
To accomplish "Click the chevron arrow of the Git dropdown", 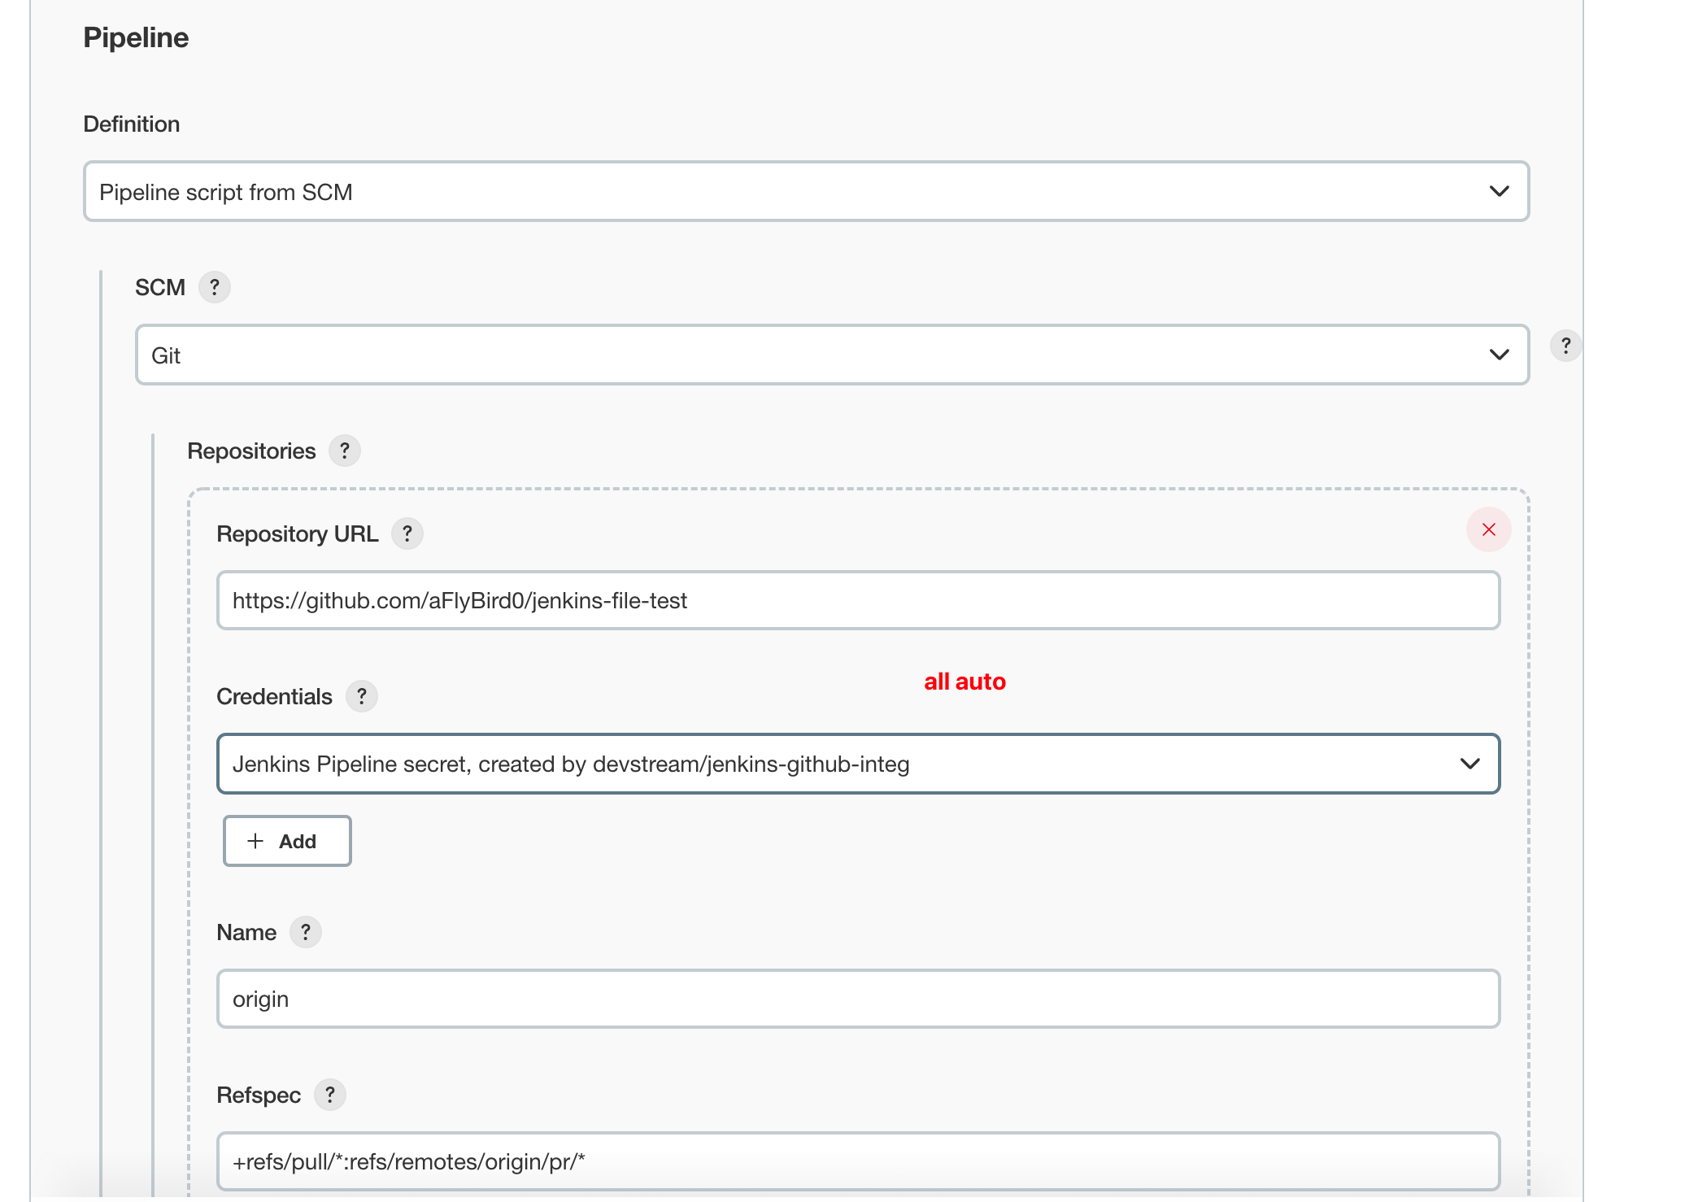I will coord(1499,355).
